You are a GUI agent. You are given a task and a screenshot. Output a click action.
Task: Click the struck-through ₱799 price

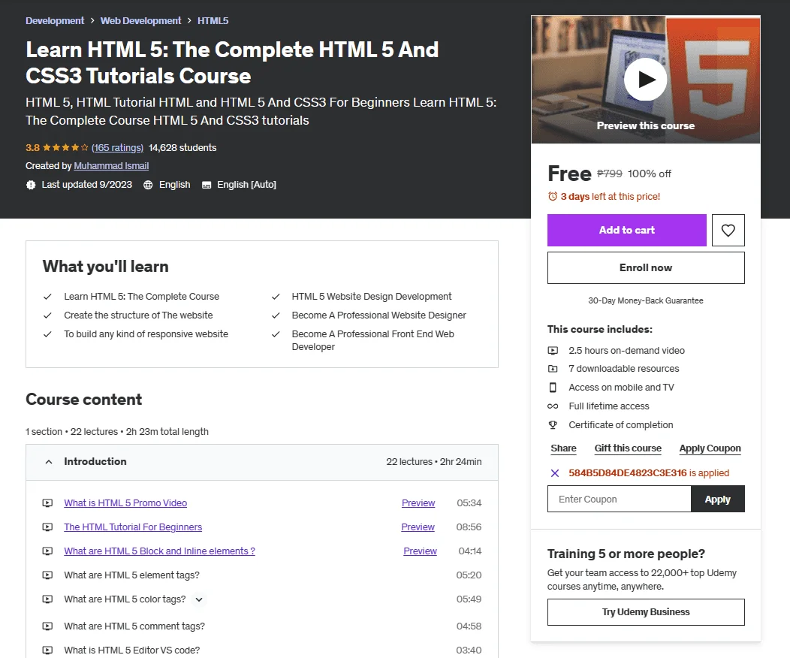610,174
